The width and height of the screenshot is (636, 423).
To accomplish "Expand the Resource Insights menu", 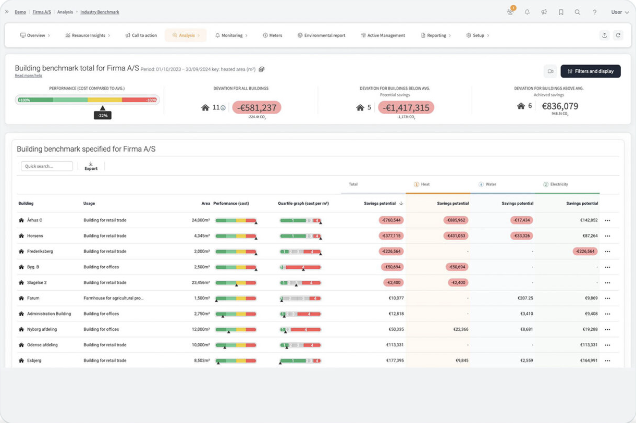I will coord(88,35).
